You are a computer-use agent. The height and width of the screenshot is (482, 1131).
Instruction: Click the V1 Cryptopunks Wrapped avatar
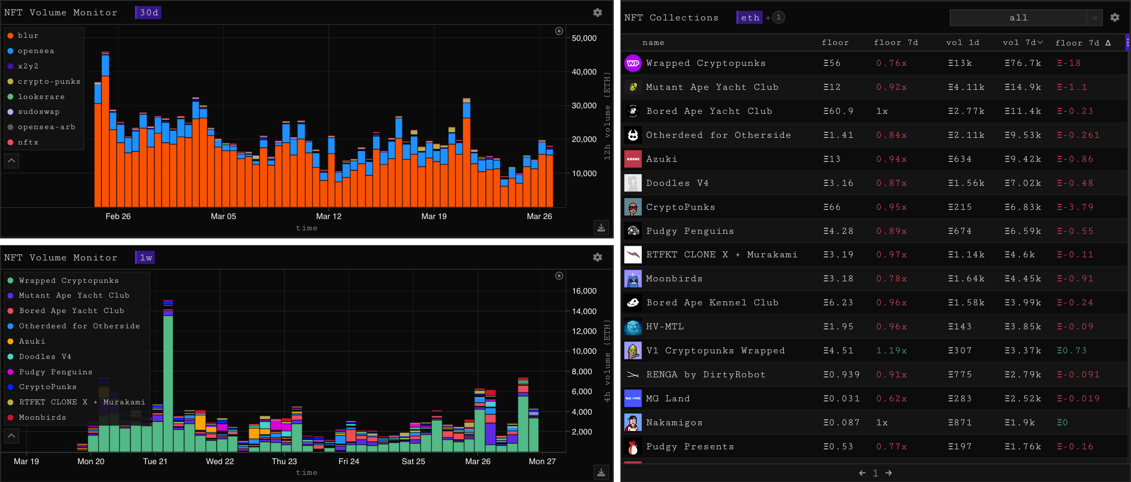pos(633,351)
